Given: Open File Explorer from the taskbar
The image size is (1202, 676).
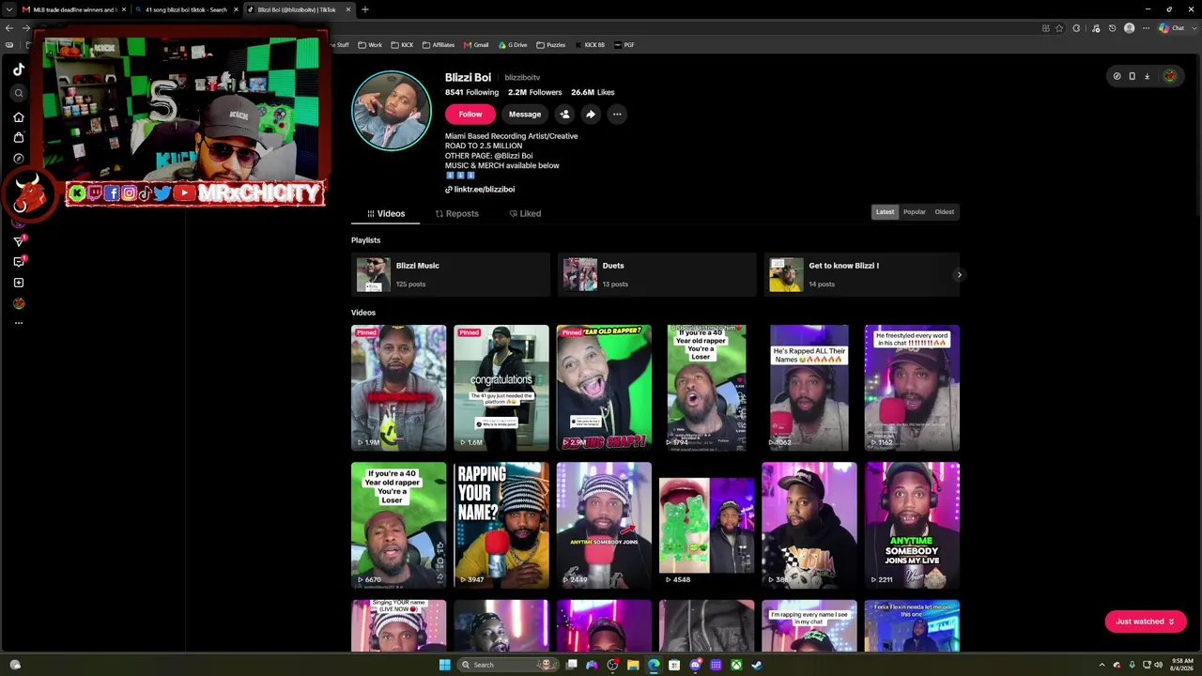Looking at the screenshot, I should (633, 665).
